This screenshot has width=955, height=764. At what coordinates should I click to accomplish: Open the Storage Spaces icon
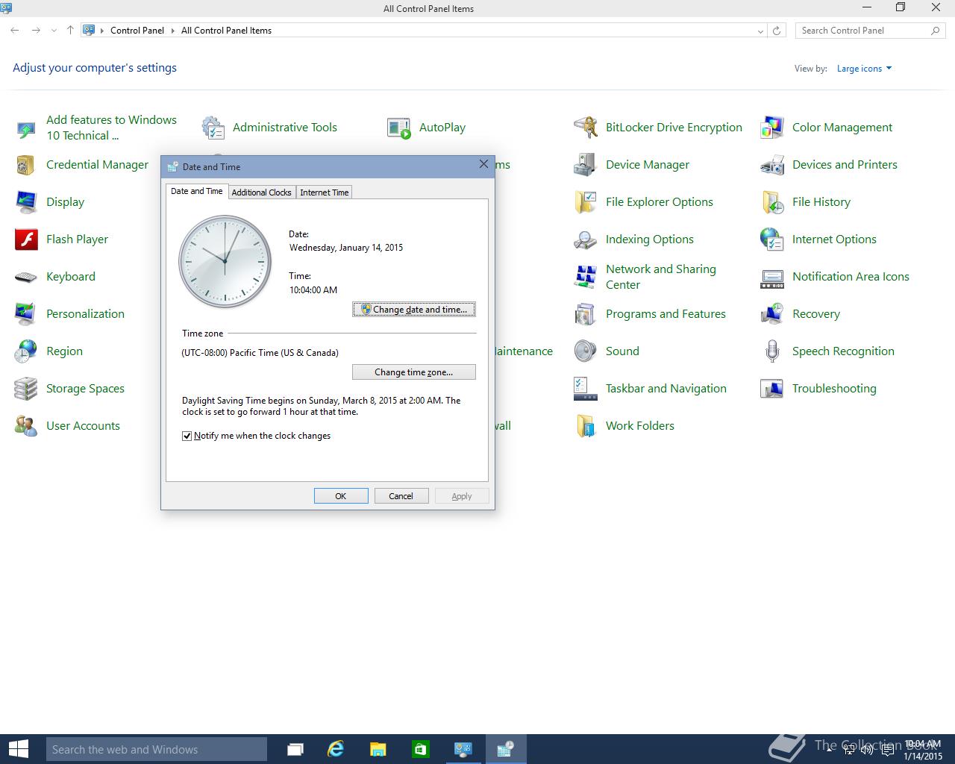point(26,389)
